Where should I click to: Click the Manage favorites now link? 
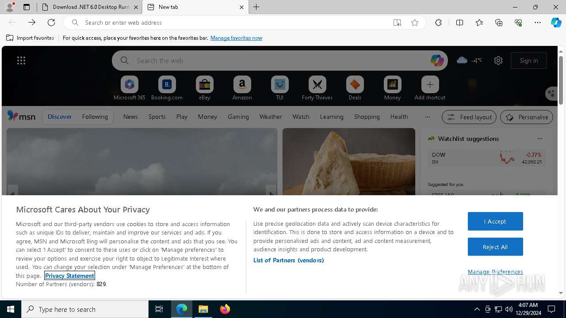(x=236, y=38)
